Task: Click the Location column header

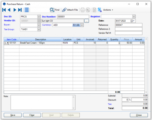Action: click(67, 39)
